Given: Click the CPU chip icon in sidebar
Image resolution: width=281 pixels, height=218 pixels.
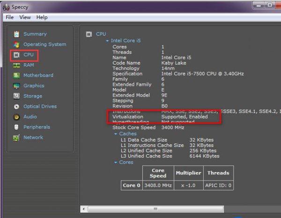Looking at the screenshot, I should tap(16, 55).
